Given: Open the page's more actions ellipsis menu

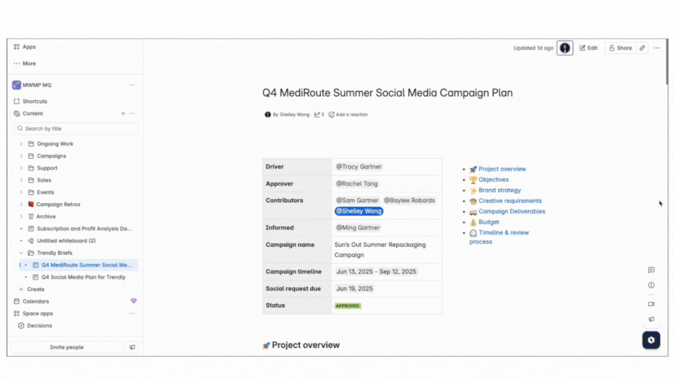Looking at the screenshot, I should tap(656, 48).
